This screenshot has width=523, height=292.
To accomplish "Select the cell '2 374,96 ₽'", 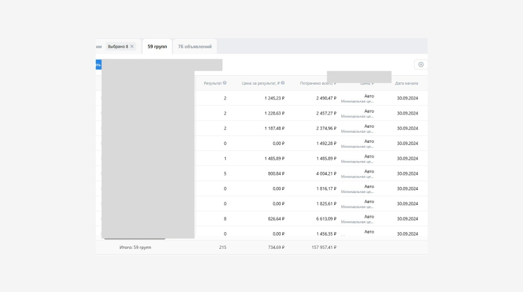I will point(326,128).
